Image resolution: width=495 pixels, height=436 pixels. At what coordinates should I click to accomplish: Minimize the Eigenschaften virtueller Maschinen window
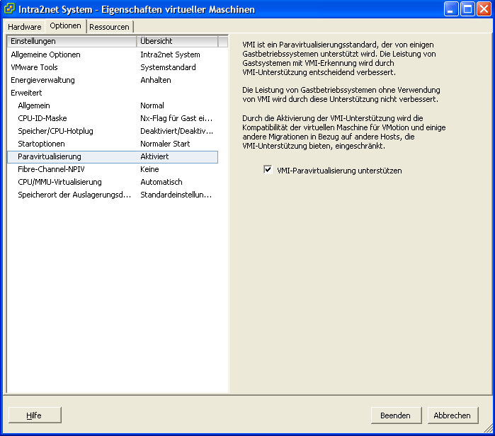(x=451, y=8)
